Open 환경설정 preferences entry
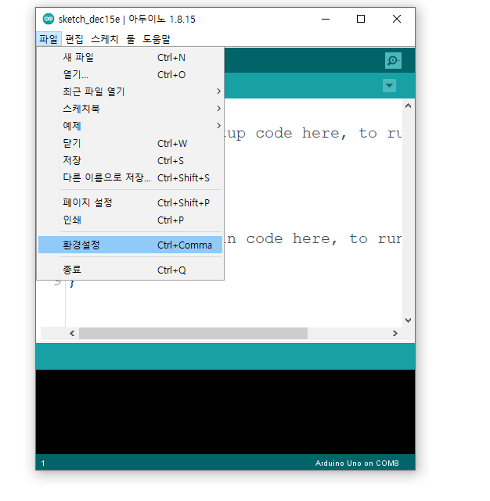This screenshot has width=490, height=501. (130, 245)
